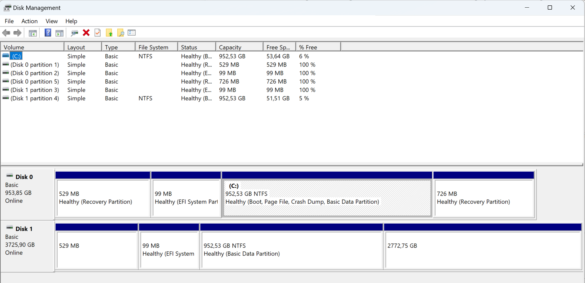Open the View menu

[x=52, y=21]
